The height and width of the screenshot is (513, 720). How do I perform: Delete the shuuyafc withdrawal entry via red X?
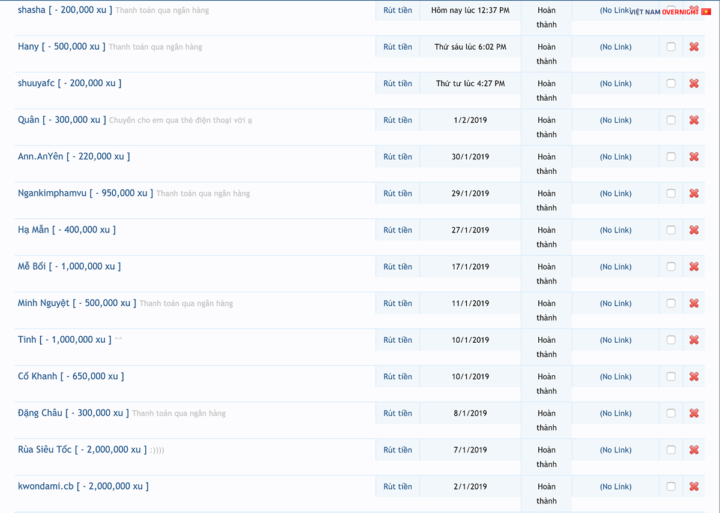[x=694, y=83]
